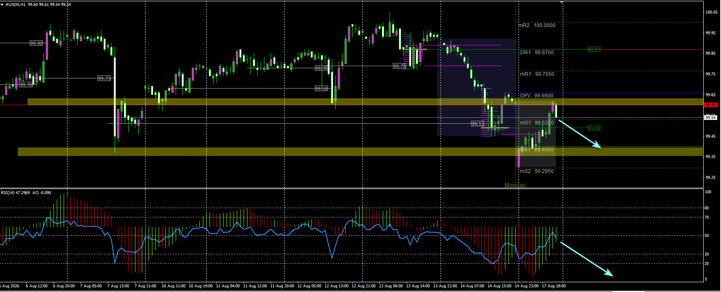Click the RSI(14) 47.2969 indicator label

coord(15,193)
